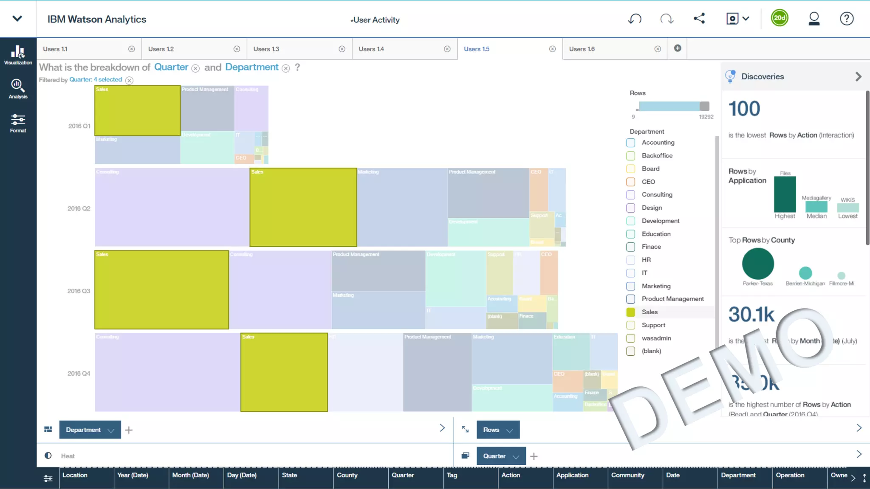The width and height of the screenshot is (870, 489).
Task: Open the help question mark icon
Action: click(846, 19)
